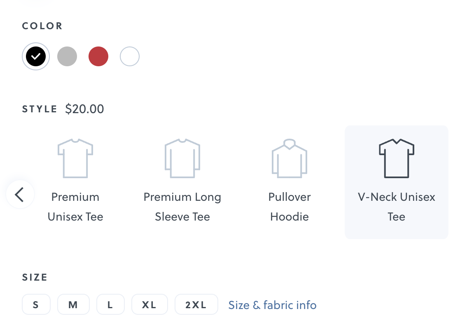This screenshot has height=330, width=467.
Task: Pick the red color swatch
Action: [x=98, y=56]
